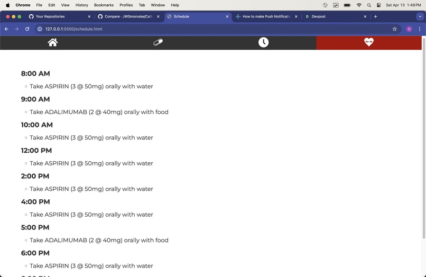The height and width of the screenshot is (277, 426).
Task: Open the File menu
Action: click(39, 5)
